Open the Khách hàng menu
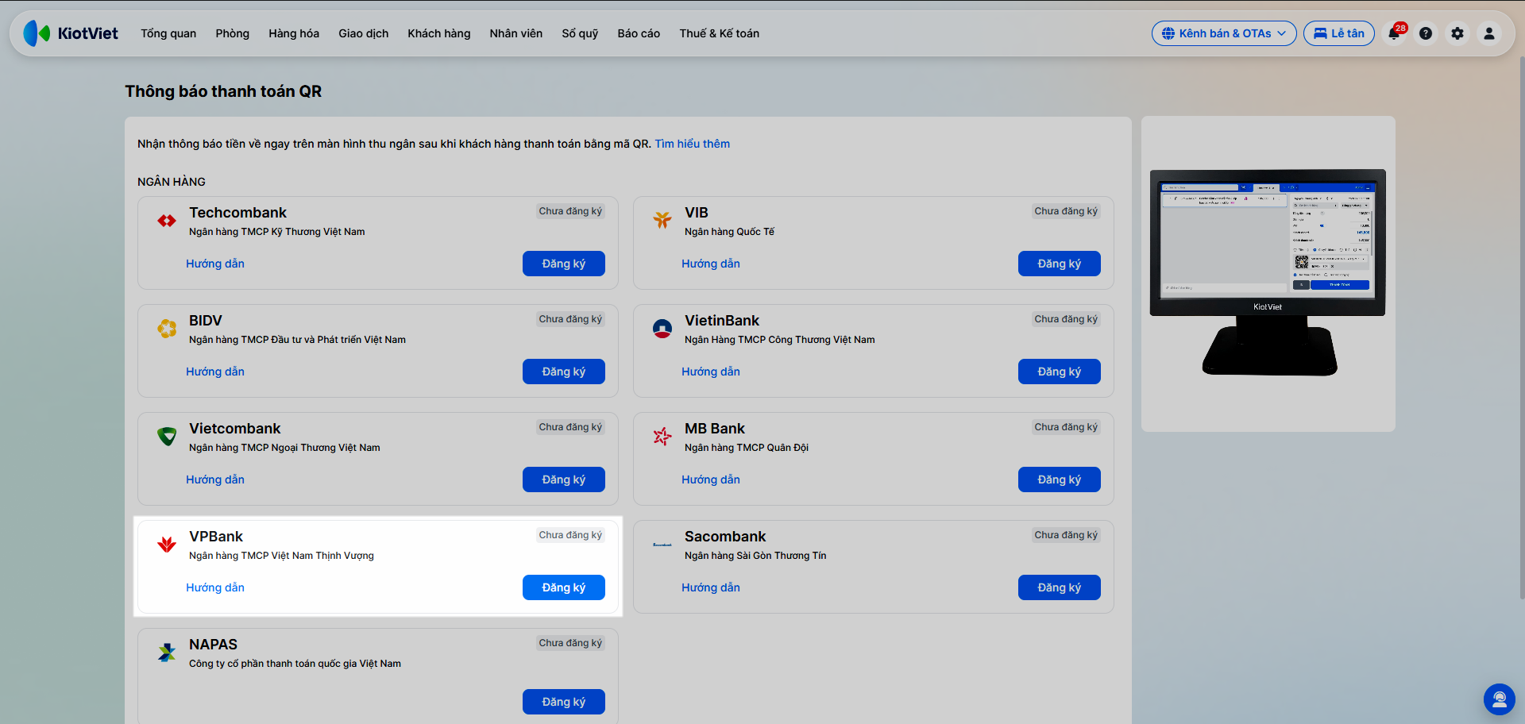Viewport: 1525px width, 724px height. pyautogui.click(x=439, y=33)
